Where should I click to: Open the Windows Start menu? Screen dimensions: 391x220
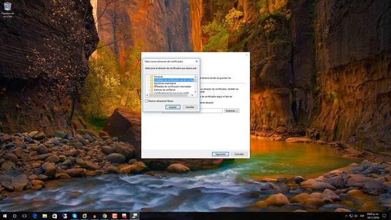(x=5, y=216)
